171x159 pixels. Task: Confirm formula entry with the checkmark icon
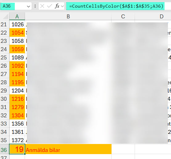[x=49, y=6]
